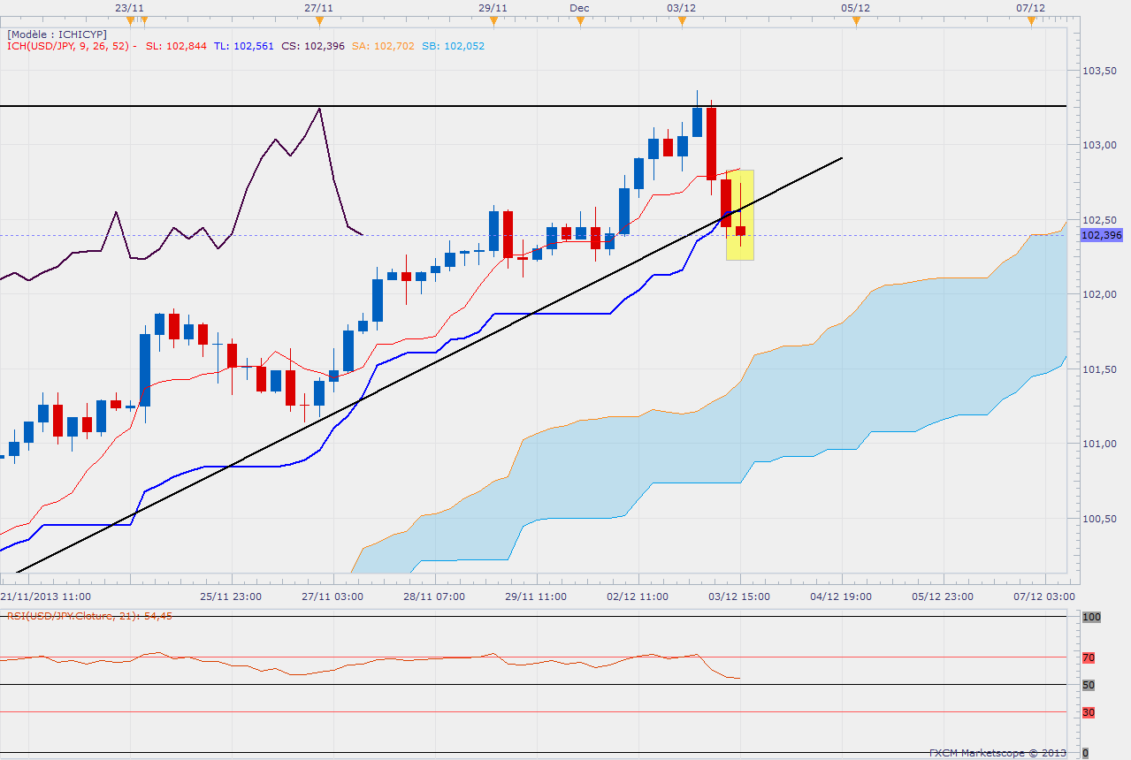Click the [Modèle : ICHICYP] template label
The image size is (1131, 760).
coord(57,34)
